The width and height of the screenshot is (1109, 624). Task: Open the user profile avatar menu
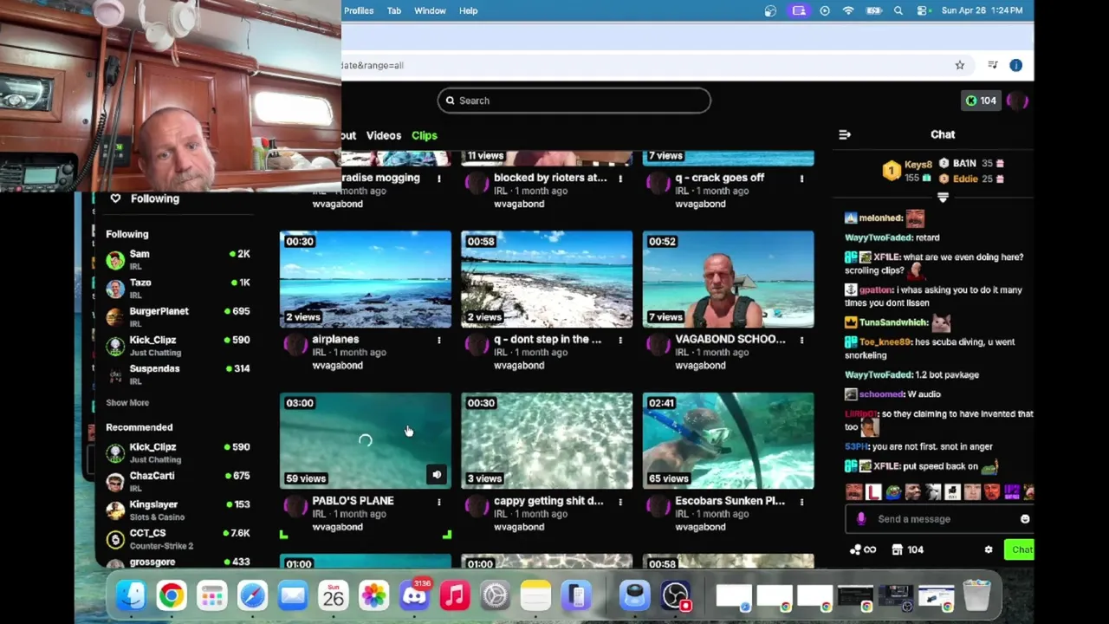coord(1018,101)
